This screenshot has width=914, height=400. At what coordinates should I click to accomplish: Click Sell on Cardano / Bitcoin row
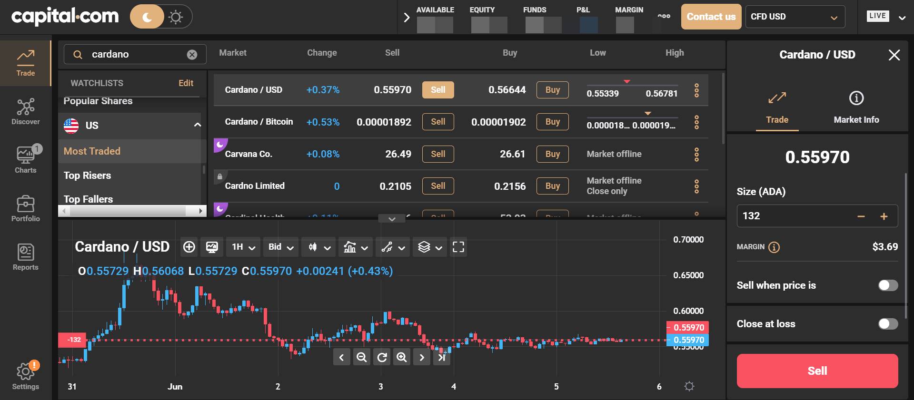pyautogui.click(x=438, y=122)
